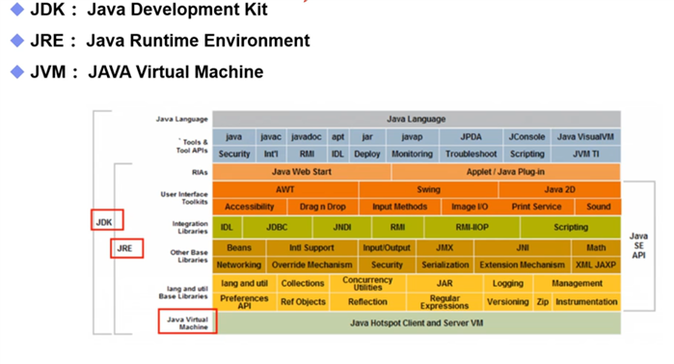
Task: Click the Java Web Start block
Action: coord(301,172)
